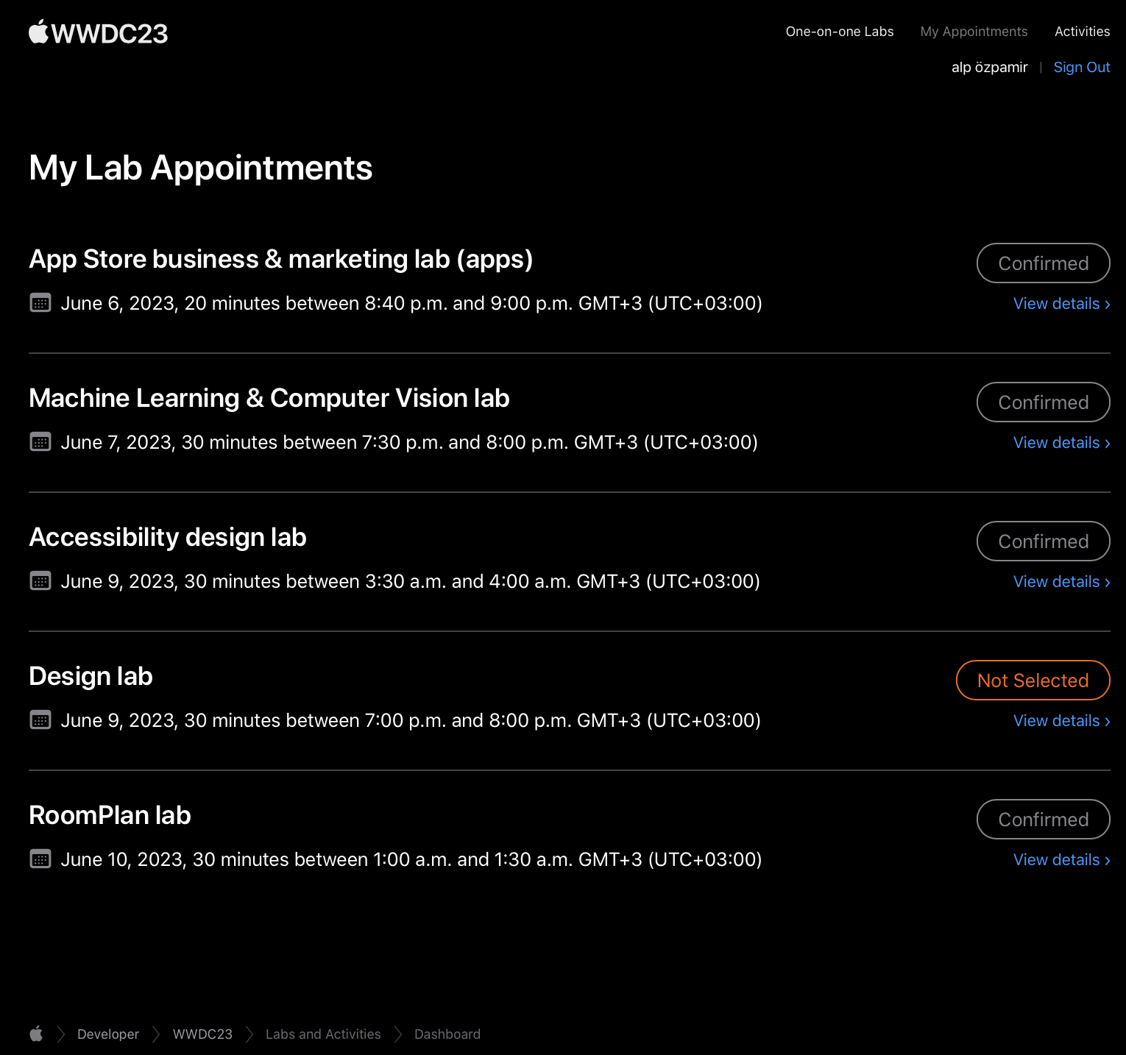Click calendar icon beside June 7 appointment
This screenshot has height=1055, width=1126.
point(40,442)
